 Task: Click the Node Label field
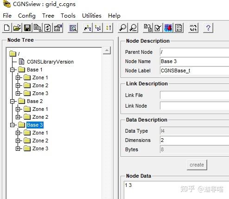point(195,71)
